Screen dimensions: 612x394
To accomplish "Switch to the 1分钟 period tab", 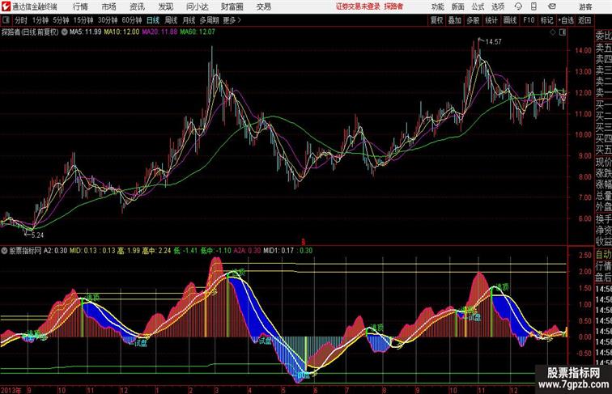I will click(x=40, y=20).
